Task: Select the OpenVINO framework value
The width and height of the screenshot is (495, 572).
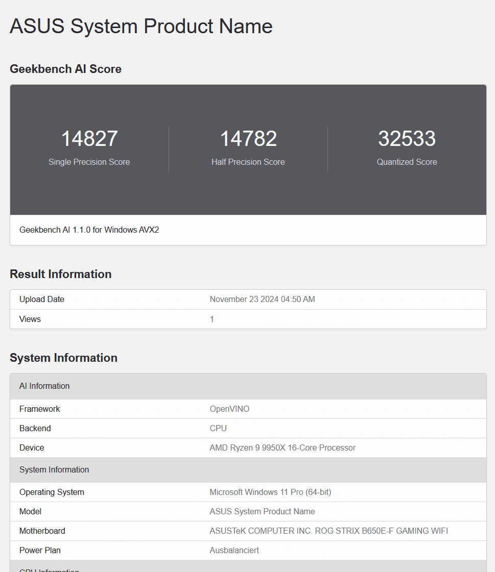Action: tap(229, 409)
